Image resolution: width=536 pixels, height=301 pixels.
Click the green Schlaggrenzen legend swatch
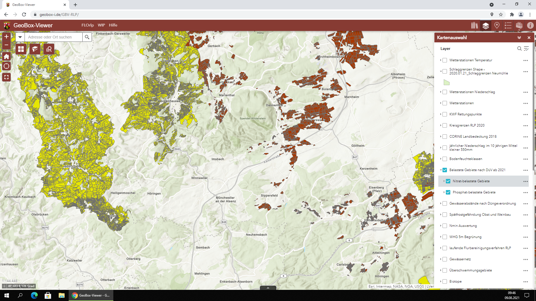pyautogui.click(x=447, y=82)
